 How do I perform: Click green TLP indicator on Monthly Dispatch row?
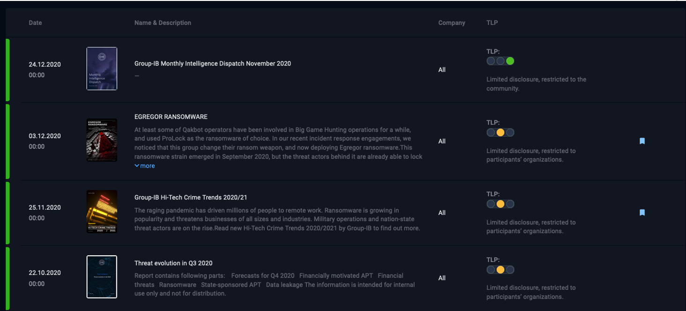510,61
